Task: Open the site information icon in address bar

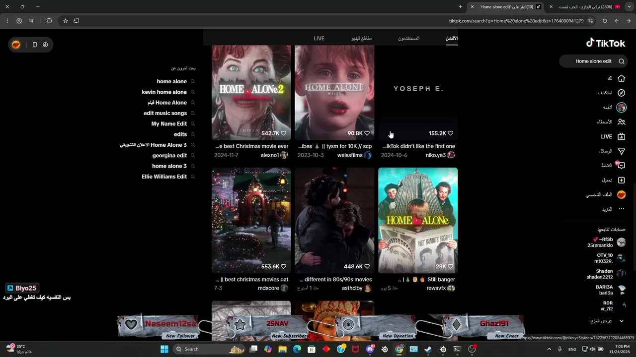Action: click(590, 21)
